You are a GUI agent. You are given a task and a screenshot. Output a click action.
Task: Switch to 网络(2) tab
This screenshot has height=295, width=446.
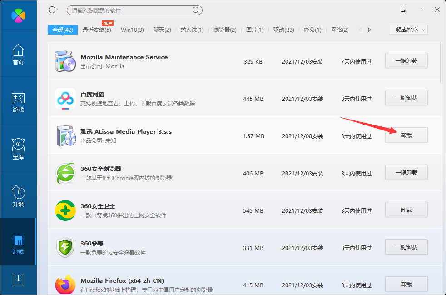(340, 30)
